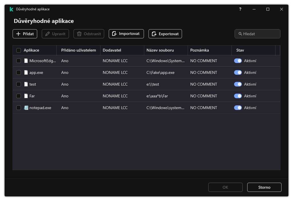Click the MicrosoftEdge file icon
The width and height of the screenshot is (293, 201).
26,61
